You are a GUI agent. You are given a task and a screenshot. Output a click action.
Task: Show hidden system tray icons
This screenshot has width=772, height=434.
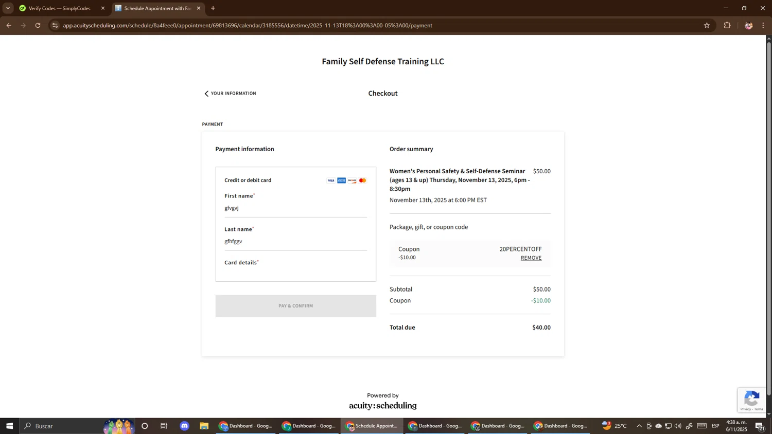(x=639, y=426)
